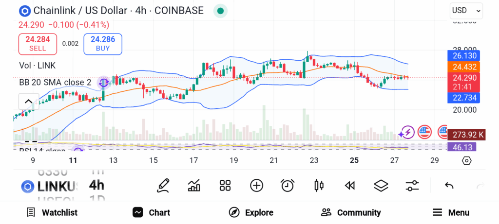Click the 26.130 upper band price label
Image resolution: width=499 pixels, height=224 pixels.
[463, 56]
